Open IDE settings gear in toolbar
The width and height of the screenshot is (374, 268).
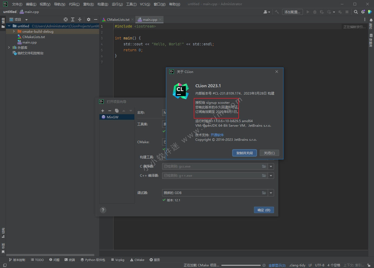(x=363, y=12)
